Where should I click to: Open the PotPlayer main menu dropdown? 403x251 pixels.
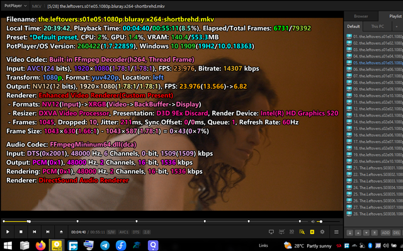pos(15,6)
